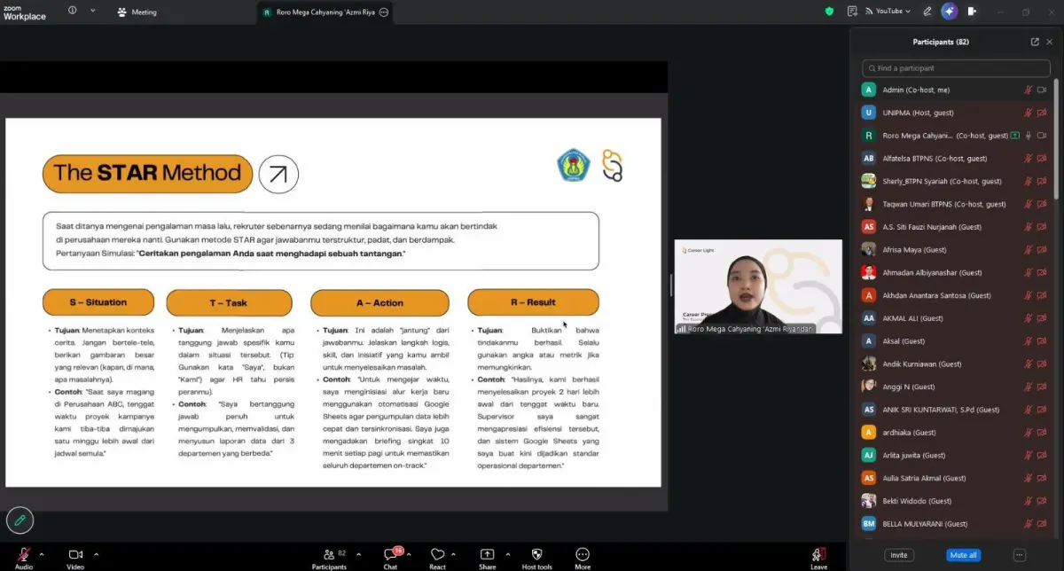1064x571 pixels.
Task: Mute Roro Mega Cahyani's microphone icon
Action: pos(1029,136)
